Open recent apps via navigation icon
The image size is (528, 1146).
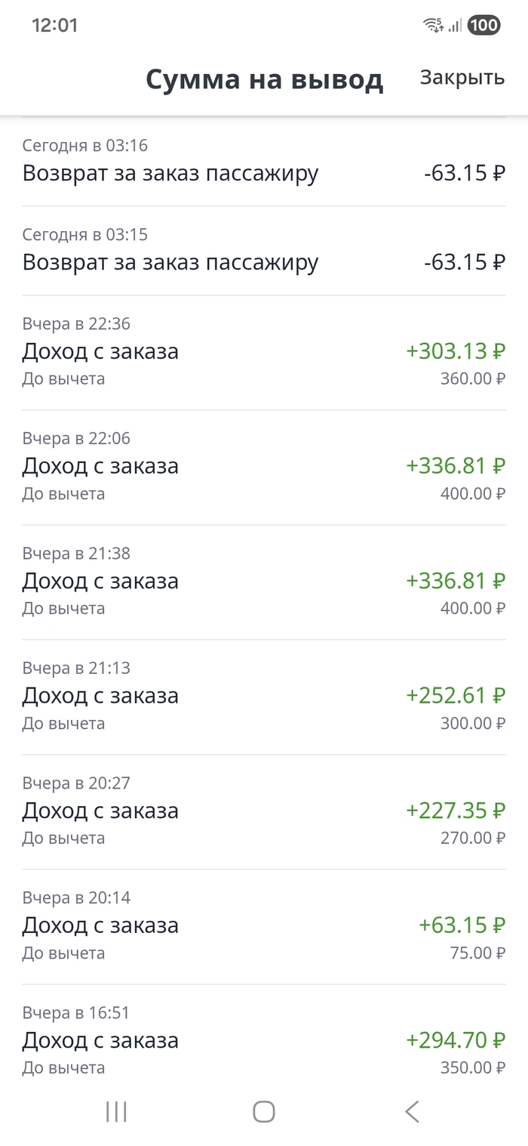(116, 1110)
